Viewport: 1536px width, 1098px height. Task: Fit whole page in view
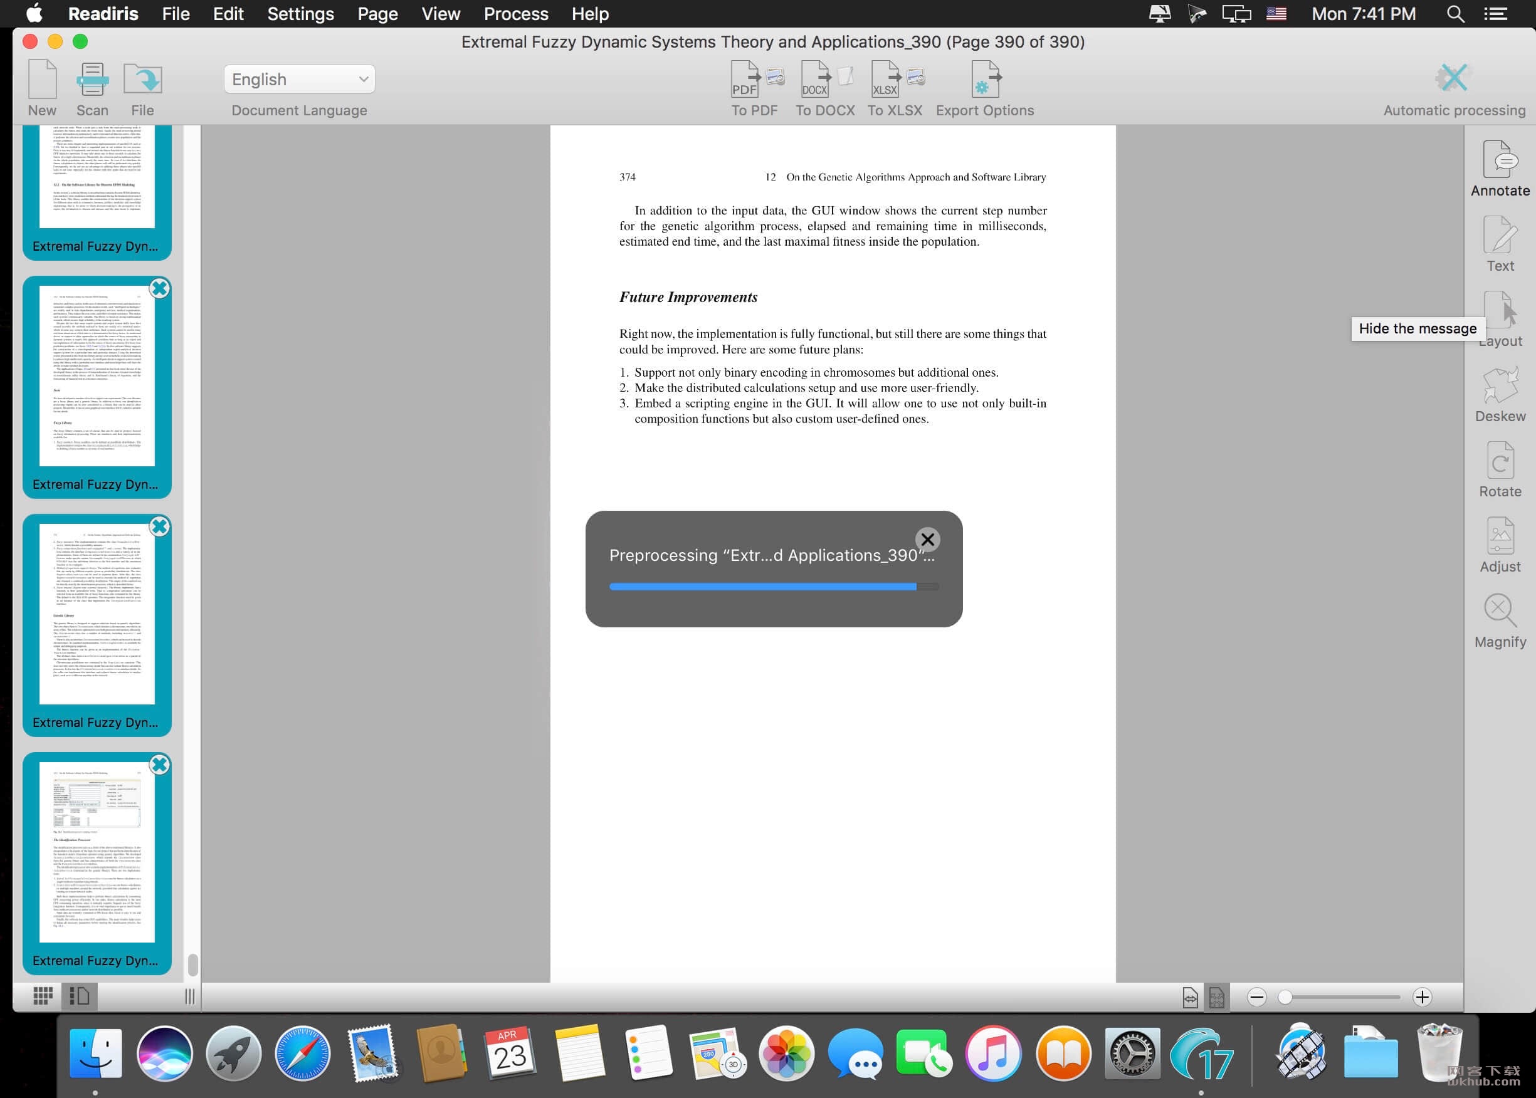1216,996
